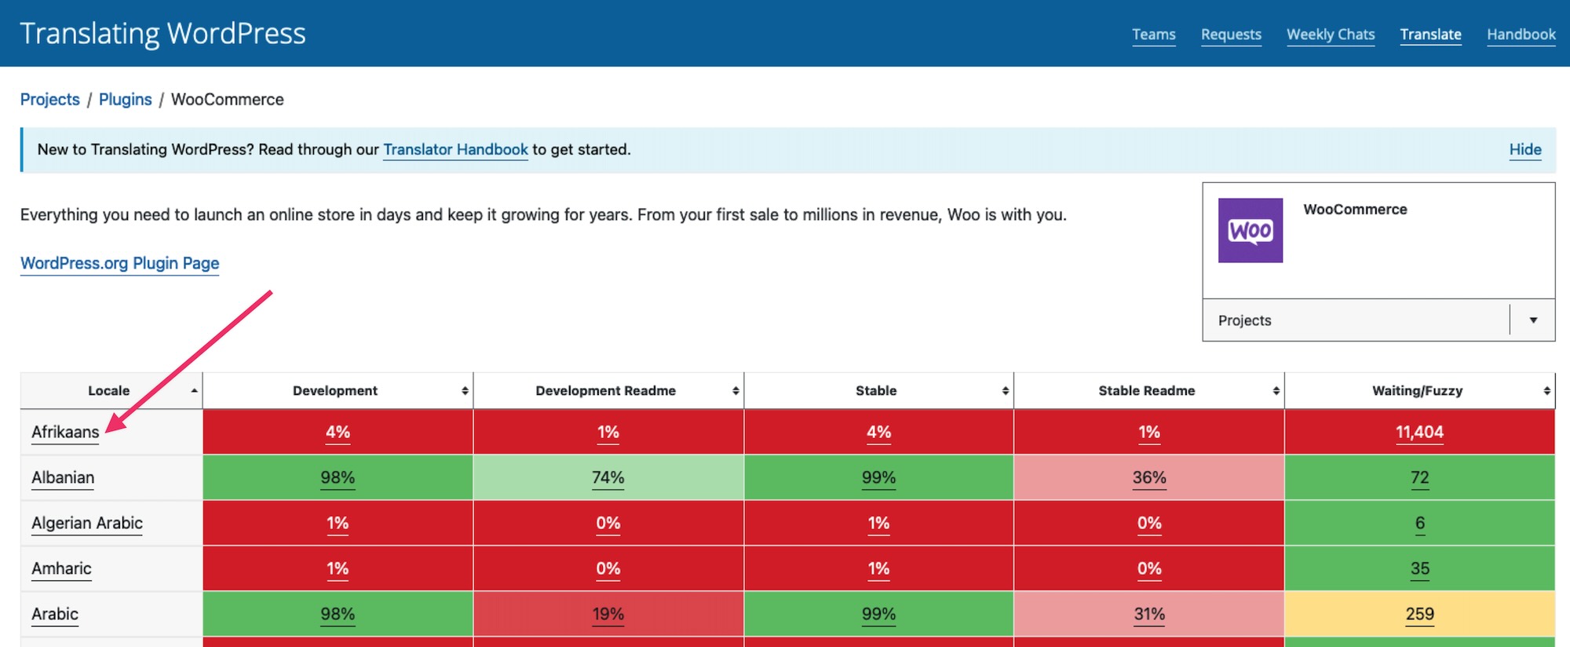
Task: Expand the Projects dropdown arrow
Action: 1533,320
